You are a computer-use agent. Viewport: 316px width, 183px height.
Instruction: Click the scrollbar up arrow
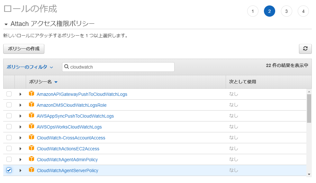coord(309,92)
